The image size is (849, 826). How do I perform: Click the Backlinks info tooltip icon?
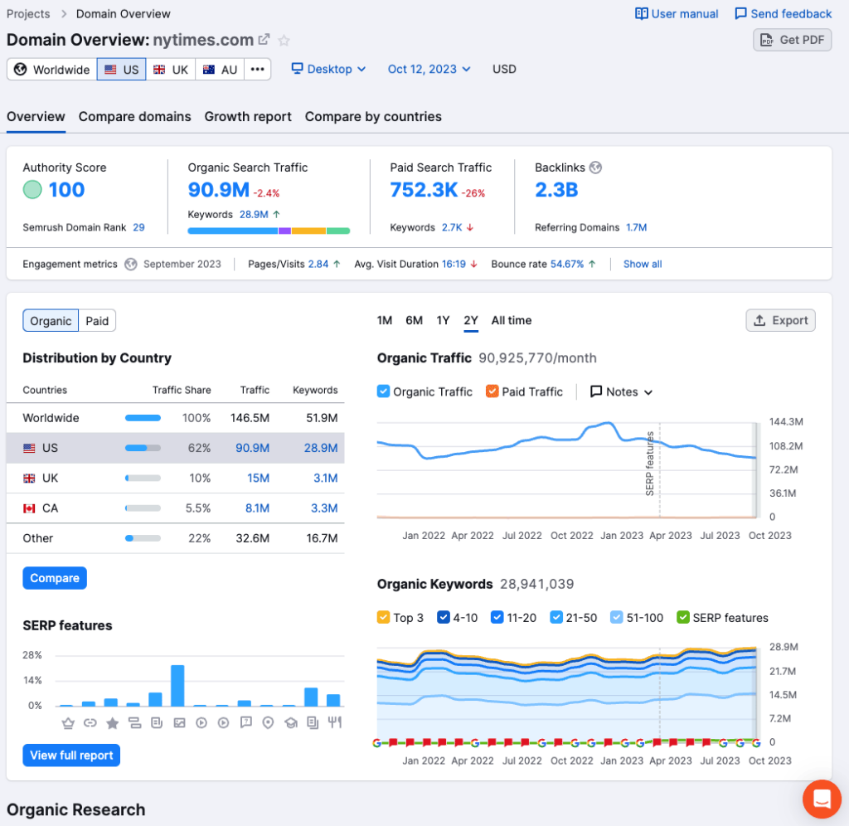(595, 167)
